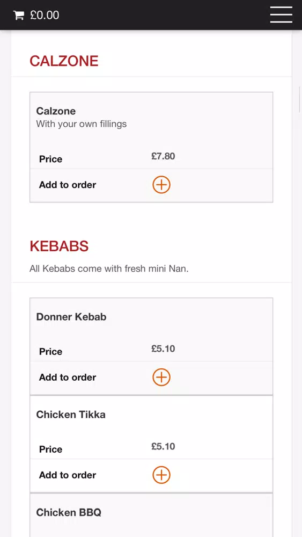Add Chicken Tikka with plus icon
The width and height of the screenshot is (302, 537).
[x=161, y=475]
